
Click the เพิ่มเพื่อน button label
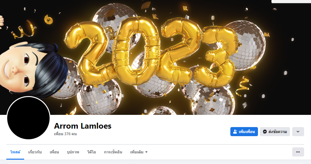pyautogui.click(x=247, y=132)
